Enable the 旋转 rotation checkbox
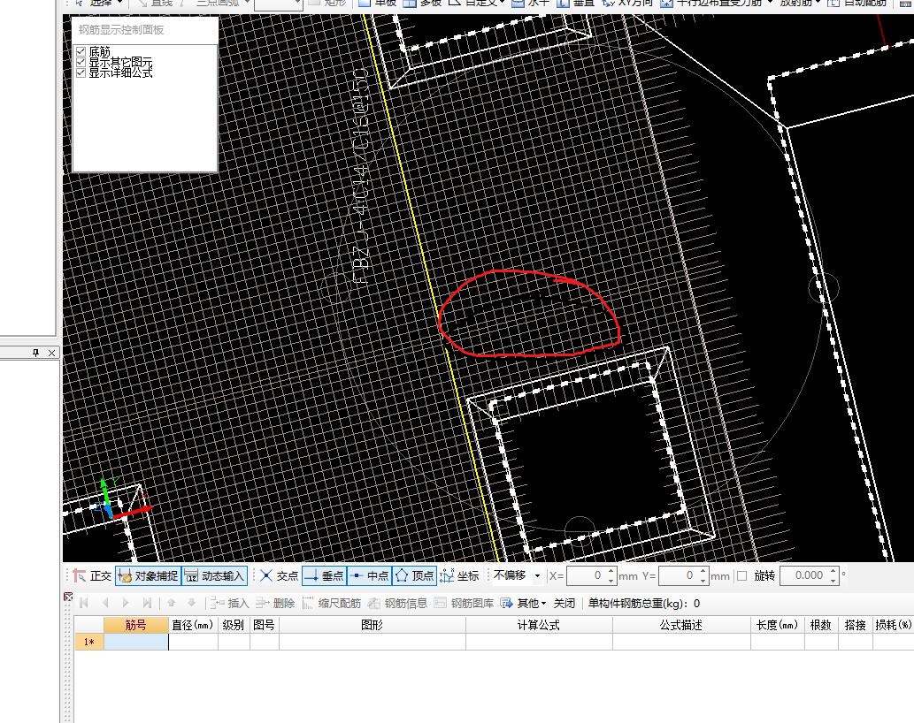The height and width of the screenshot is (723, 914). [x=742, y=575]
